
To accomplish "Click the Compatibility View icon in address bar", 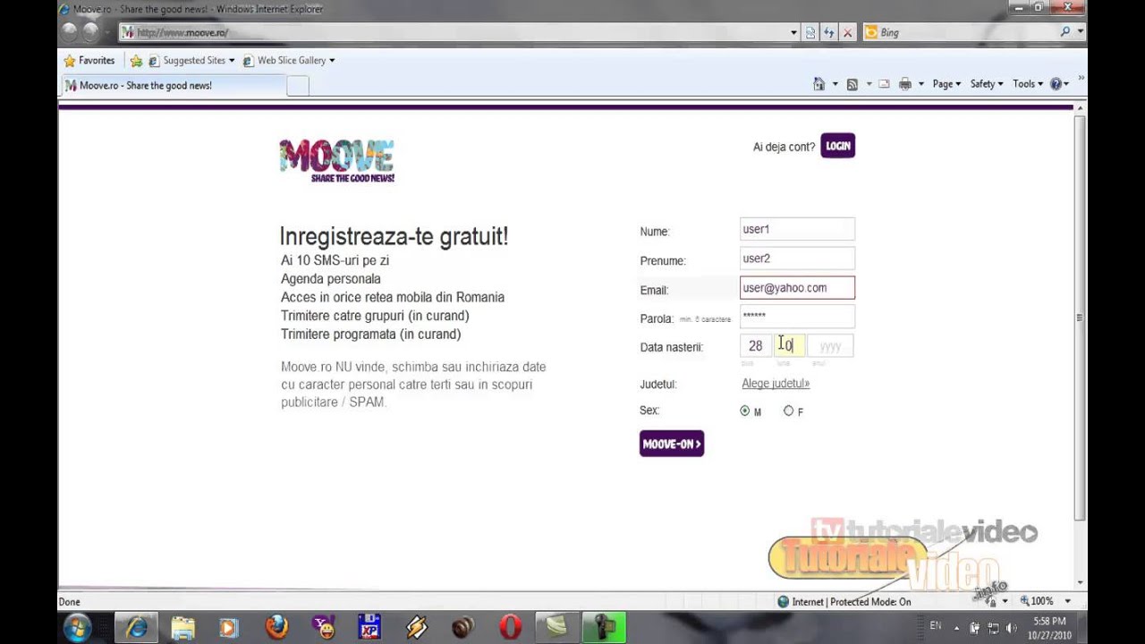I will coord(810,32).
